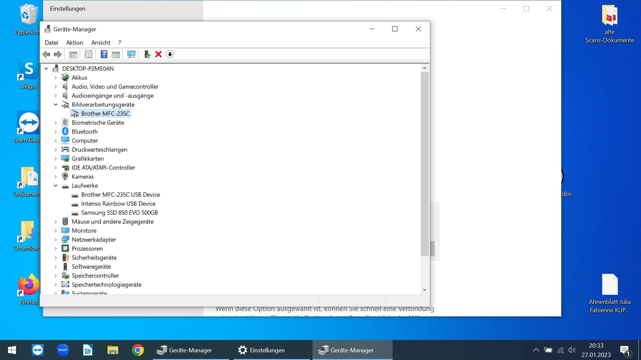Collapse the Bildverarbeitungsgeräte category
Screen dimensions: 641x360
pos(56,105)
